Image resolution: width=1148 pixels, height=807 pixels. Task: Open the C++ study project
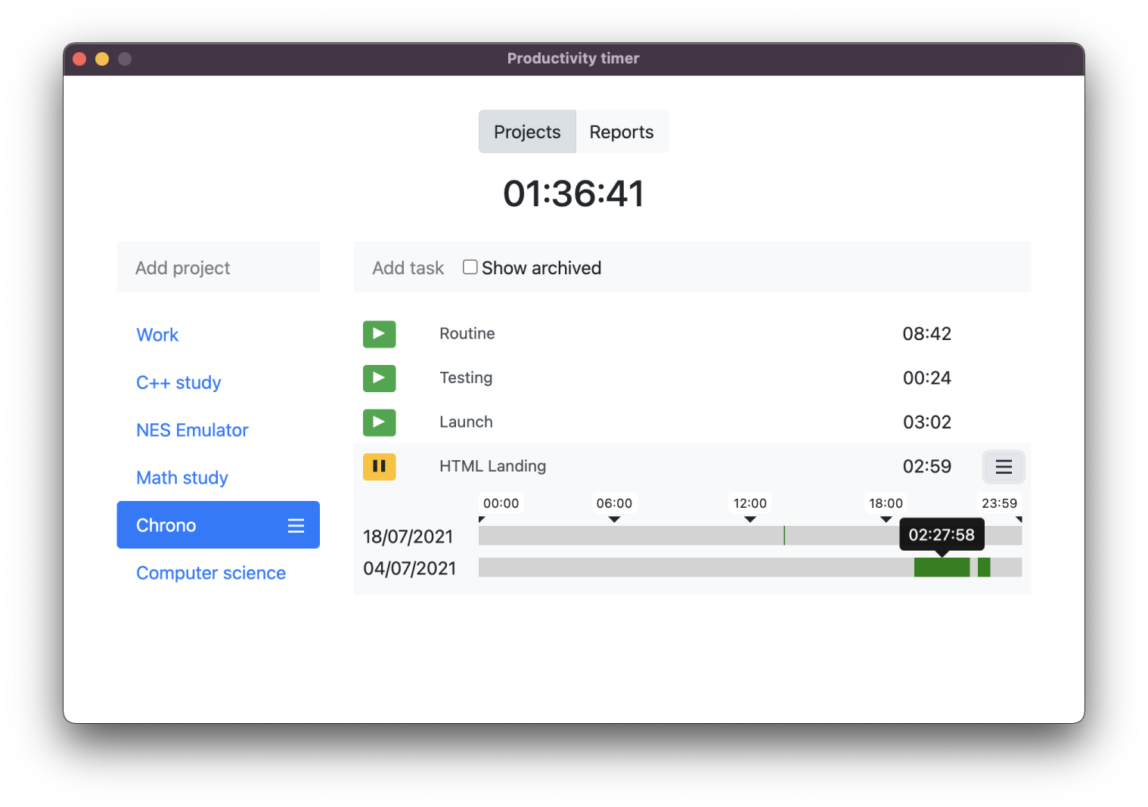178,382
